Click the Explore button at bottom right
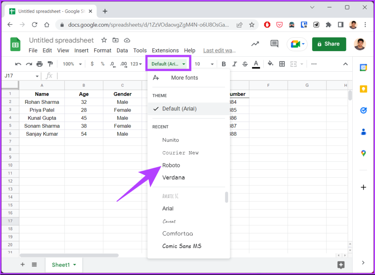The height and width of the screenshot is (275, 375). click(x=341, y=265)
